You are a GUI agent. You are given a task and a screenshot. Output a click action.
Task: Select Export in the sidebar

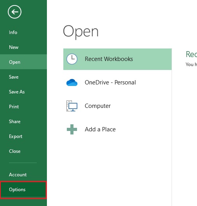pos(23,136)
